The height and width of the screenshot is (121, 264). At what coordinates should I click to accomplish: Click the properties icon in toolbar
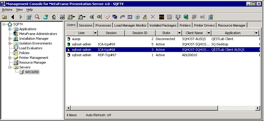[29, 17]
